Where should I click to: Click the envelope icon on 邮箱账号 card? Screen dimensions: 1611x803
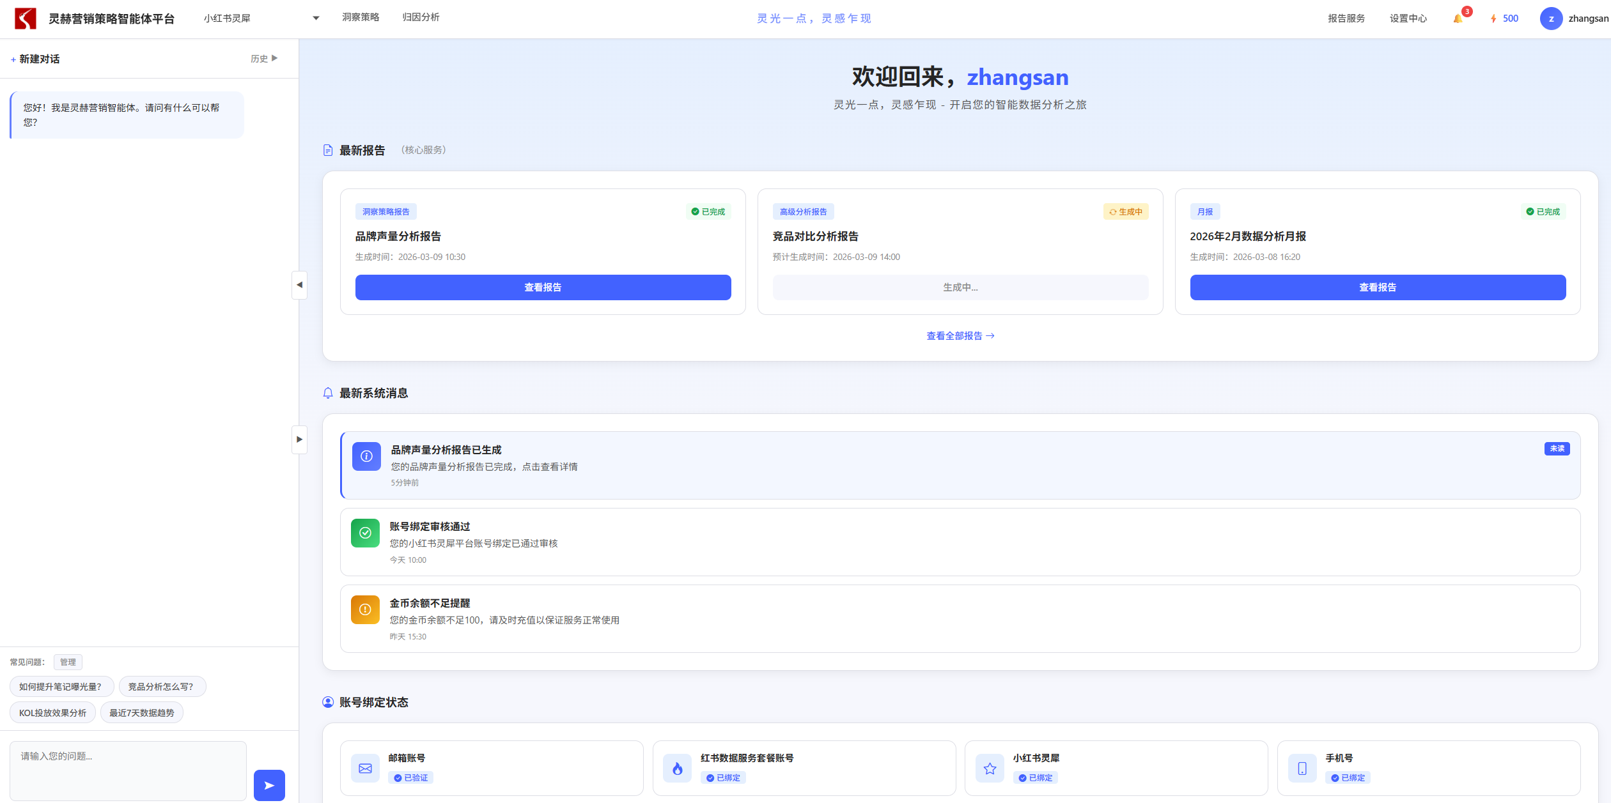click(x=365, y=768)
